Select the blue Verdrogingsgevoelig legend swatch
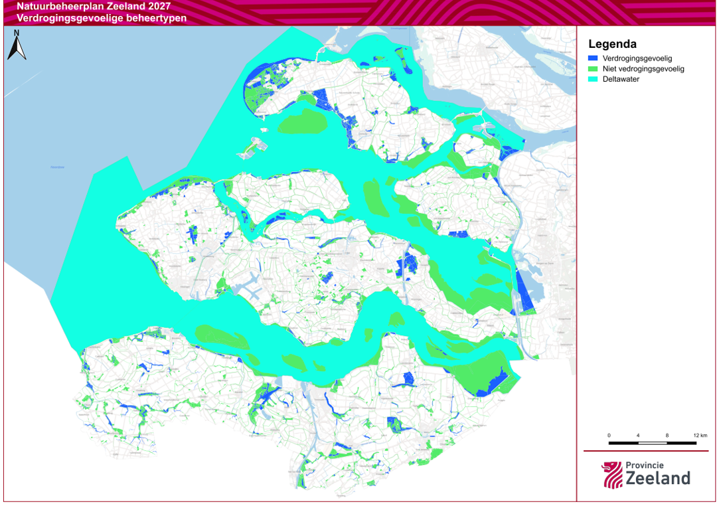This screenshot has width=723, height=506. [593, 58]
